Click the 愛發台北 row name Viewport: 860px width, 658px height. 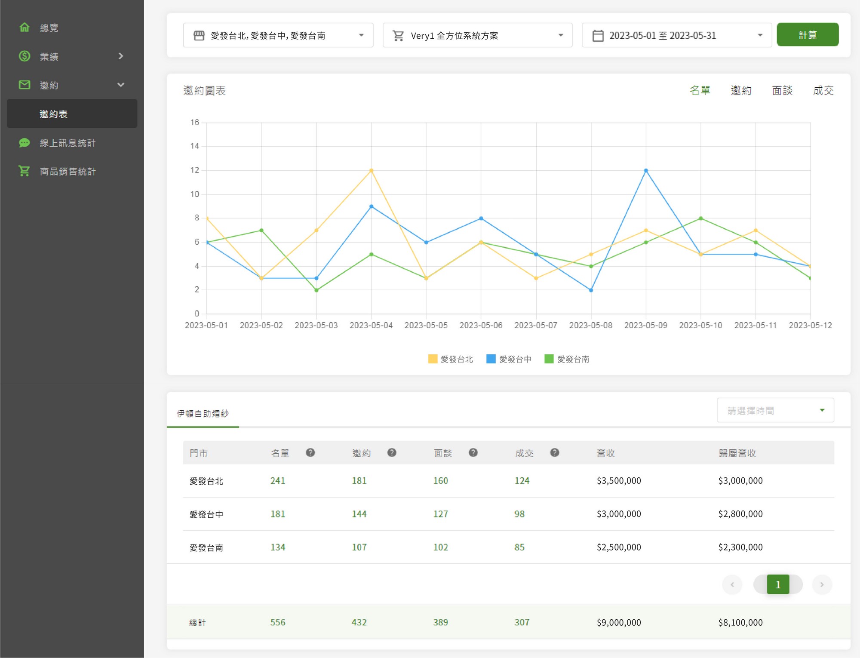pyautogui.click(x=206, y=481)
